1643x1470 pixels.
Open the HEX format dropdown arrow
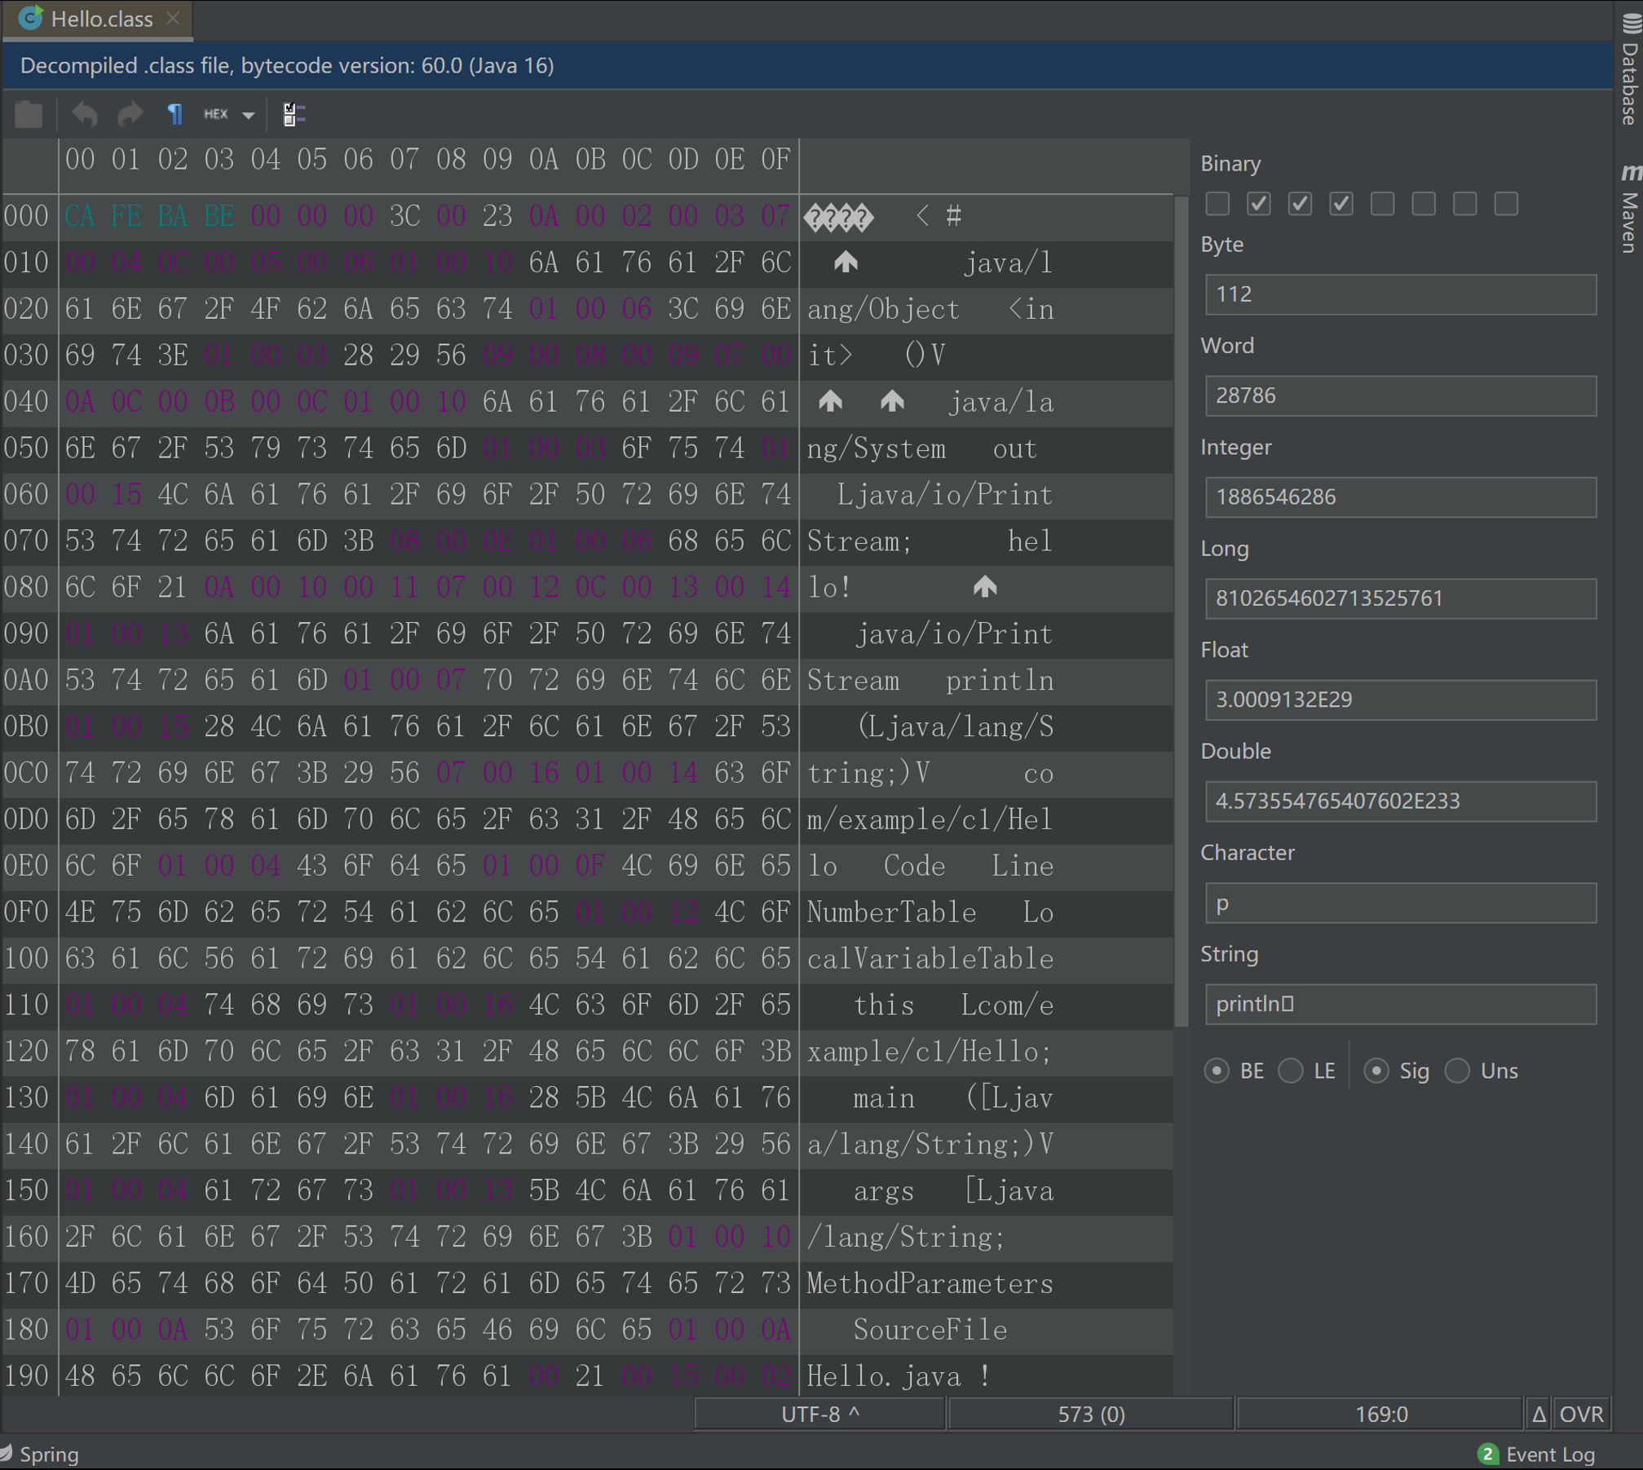tap(248, 115)
